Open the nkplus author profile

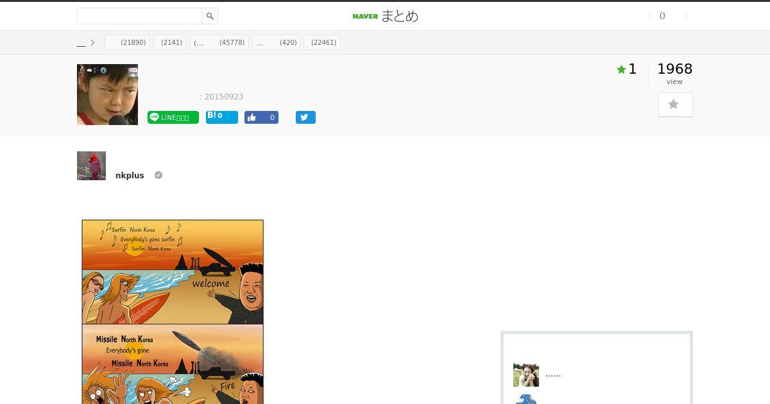coord(130,175)
